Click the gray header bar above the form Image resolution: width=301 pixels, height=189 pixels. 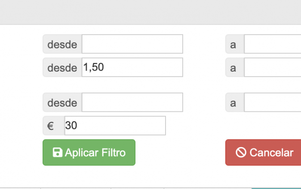(150, 12)
